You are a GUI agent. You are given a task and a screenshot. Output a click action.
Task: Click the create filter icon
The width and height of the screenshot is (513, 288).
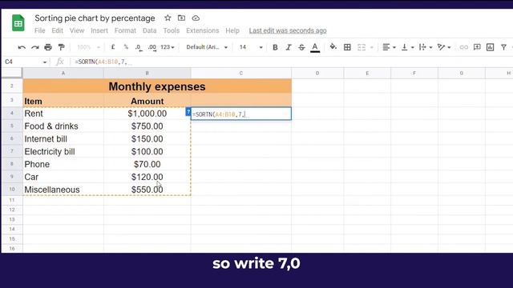[504, 47]
